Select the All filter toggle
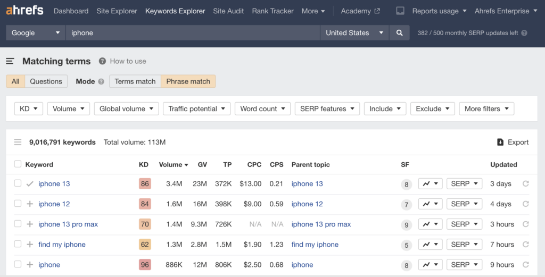This screenshot has height=277, width=545. tap(15, 81)
